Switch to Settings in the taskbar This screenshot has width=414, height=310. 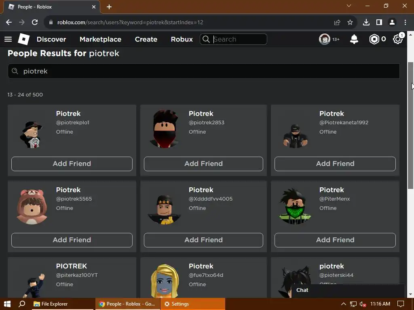pos(193,304)
